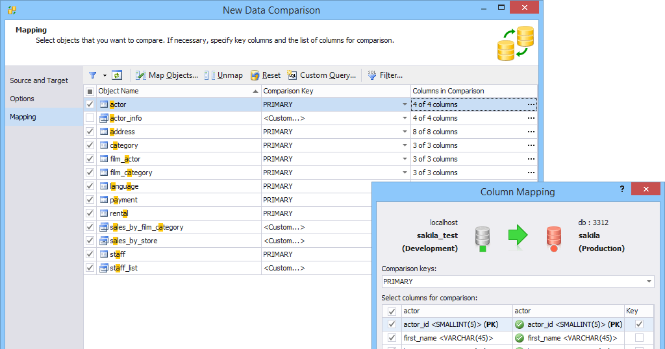665x349 pixels.
Task: Click the staff_list view icon
Action: pos(104,268)
